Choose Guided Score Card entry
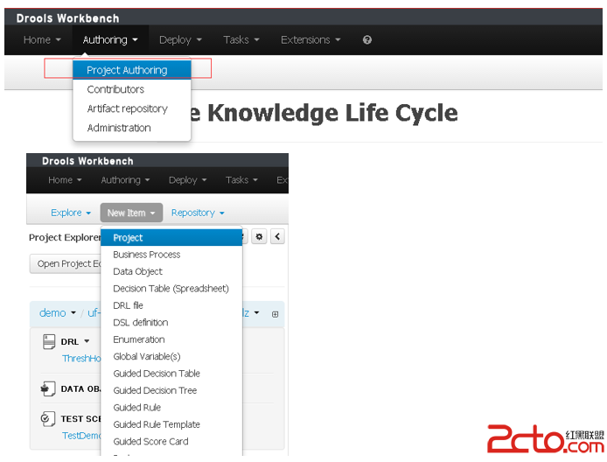 coord(171,442)
